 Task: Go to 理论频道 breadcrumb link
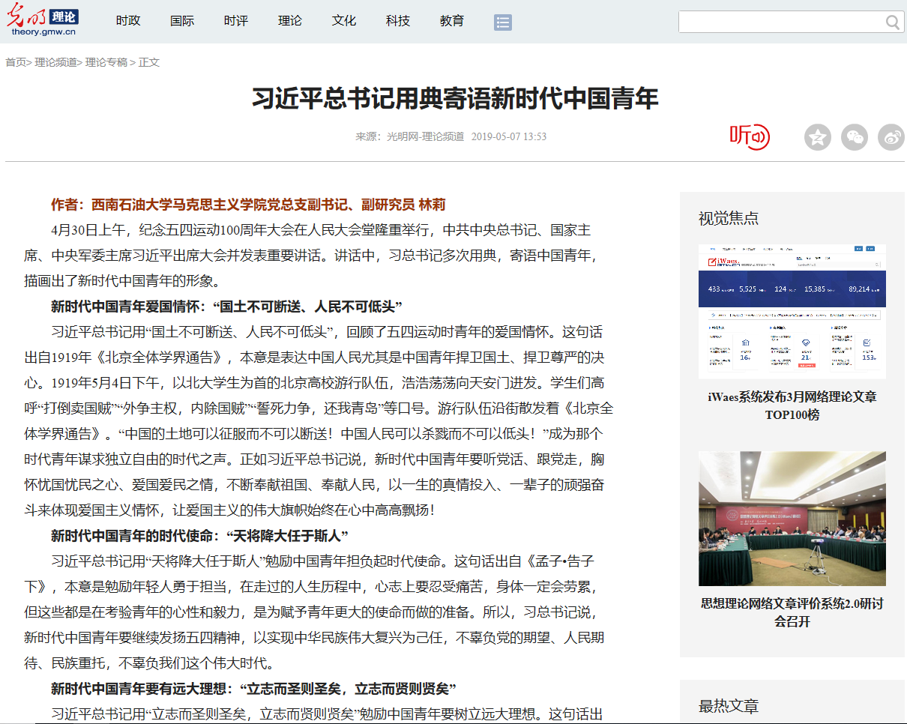(55, 62)
